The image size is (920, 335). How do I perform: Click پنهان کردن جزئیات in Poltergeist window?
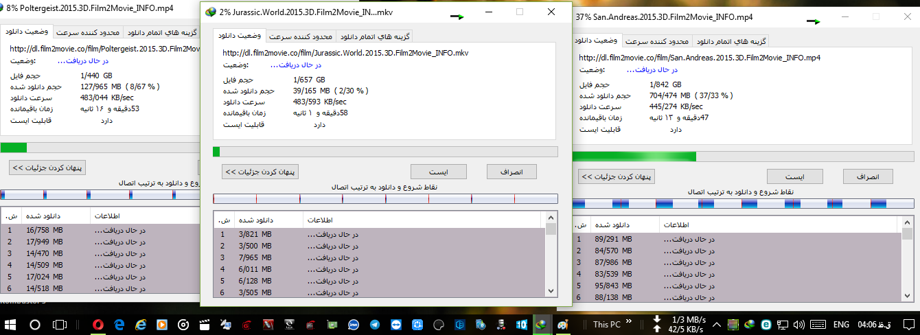[47, 167]
